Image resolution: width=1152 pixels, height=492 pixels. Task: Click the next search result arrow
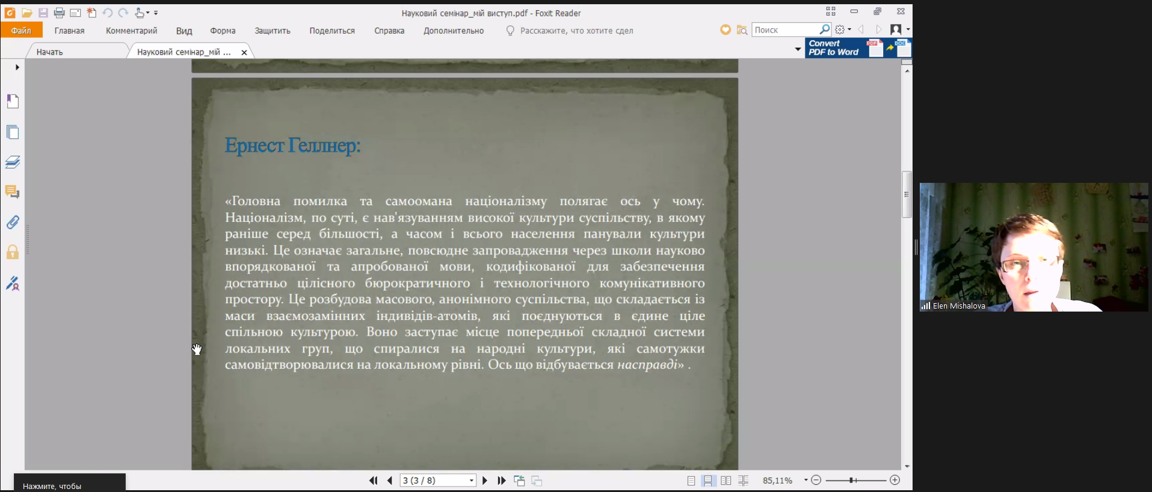coord(878,29)
